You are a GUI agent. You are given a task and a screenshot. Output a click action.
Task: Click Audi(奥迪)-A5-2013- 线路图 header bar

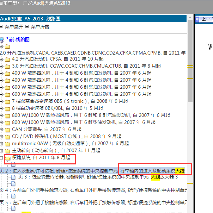coord(93,19)
